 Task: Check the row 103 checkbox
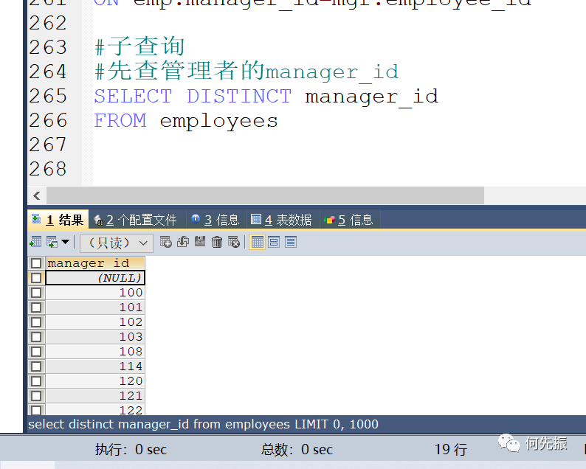click(x=36, y=337)
